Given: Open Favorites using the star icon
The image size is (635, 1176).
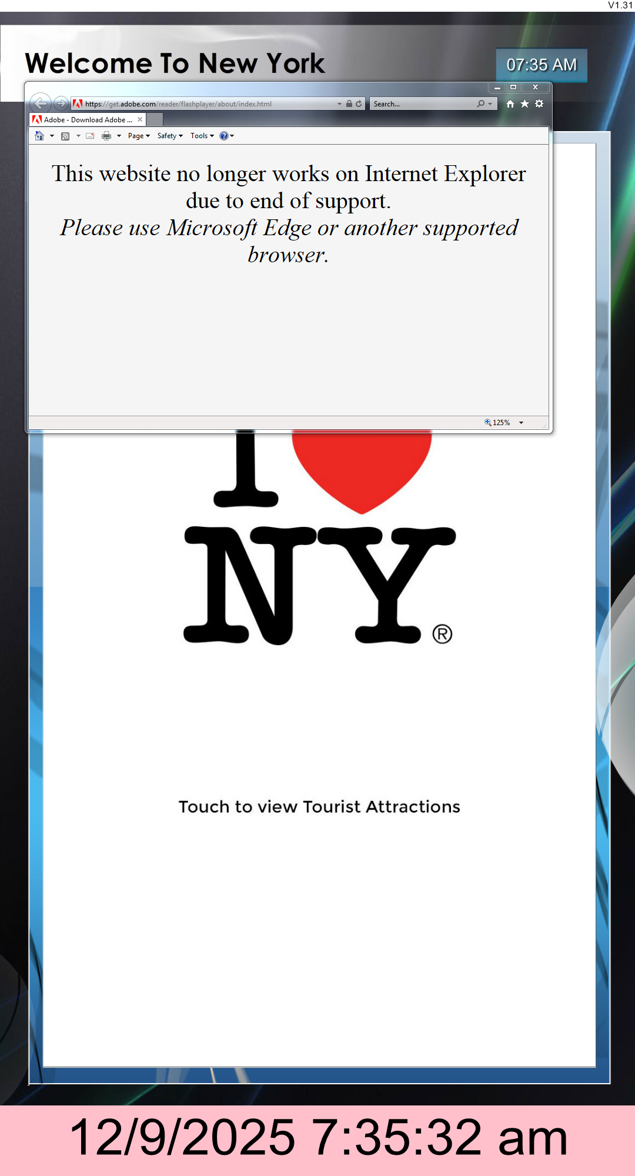Looking at the screenshot, I should (524, 104).
